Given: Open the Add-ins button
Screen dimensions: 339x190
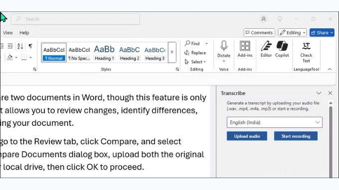Looking at the screenshot, I should pos(245,49).
